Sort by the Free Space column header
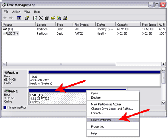This screenshot has height=138, width=168. pos(149,25)
